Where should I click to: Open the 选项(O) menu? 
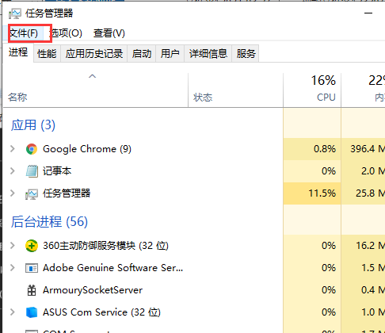pyautogui.click(x=66, y=33)
